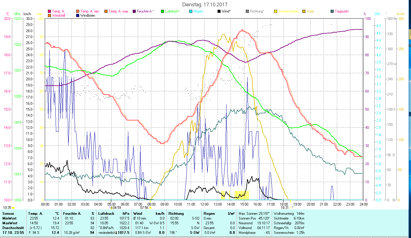Screen dimensions: 411x238
Task: Click the 'Luftdruck*' legend label
Action: coord(173,11)
